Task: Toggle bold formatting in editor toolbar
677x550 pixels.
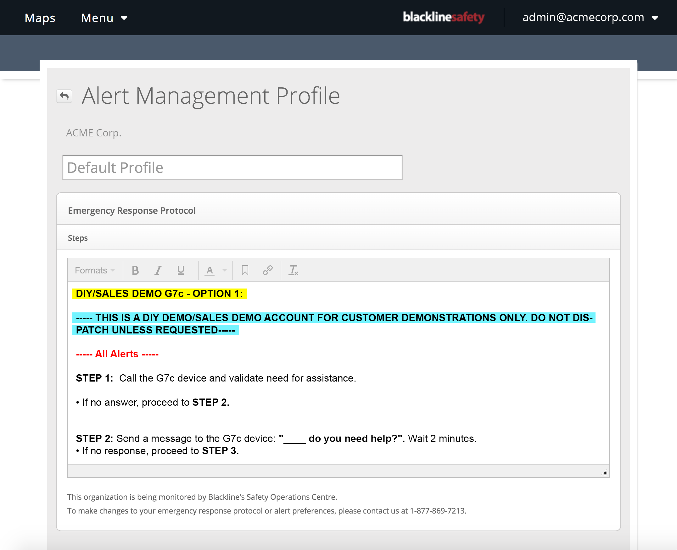Action: (135, 270)
